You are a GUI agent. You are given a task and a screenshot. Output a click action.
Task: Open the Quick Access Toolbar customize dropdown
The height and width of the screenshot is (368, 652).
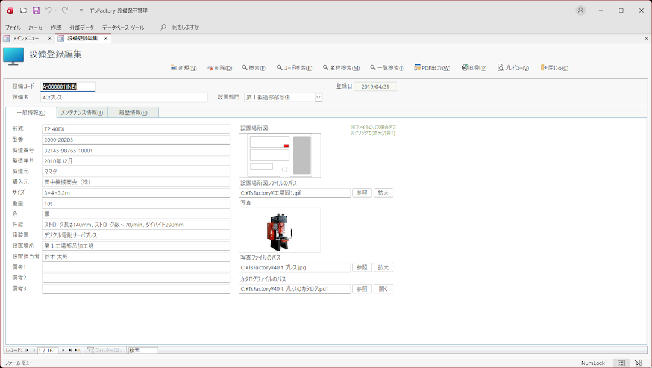point(81,11)
